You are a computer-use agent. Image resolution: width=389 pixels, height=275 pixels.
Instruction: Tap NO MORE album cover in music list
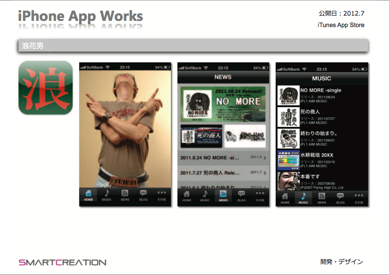coord(289,95)
